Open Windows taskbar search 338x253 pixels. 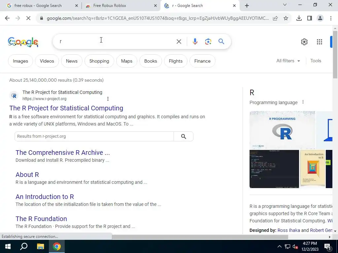point(24,246)
